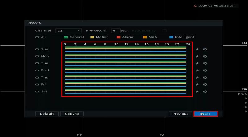Click the Copy to button

click(72, 114)
